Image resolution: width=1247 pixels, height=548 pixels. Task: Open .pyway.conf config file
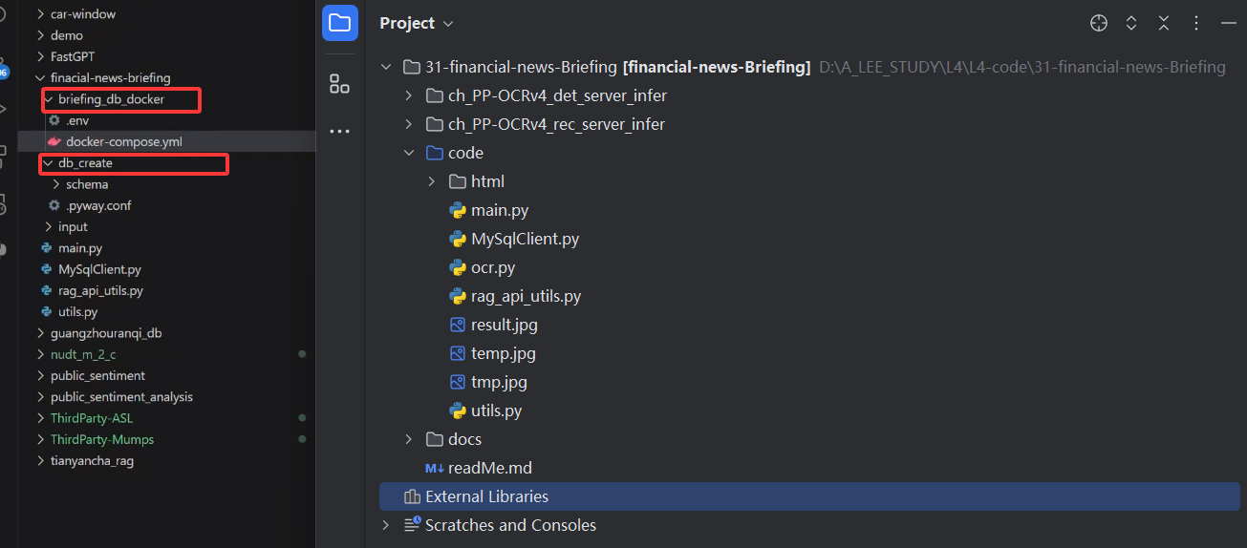point(98,205)
